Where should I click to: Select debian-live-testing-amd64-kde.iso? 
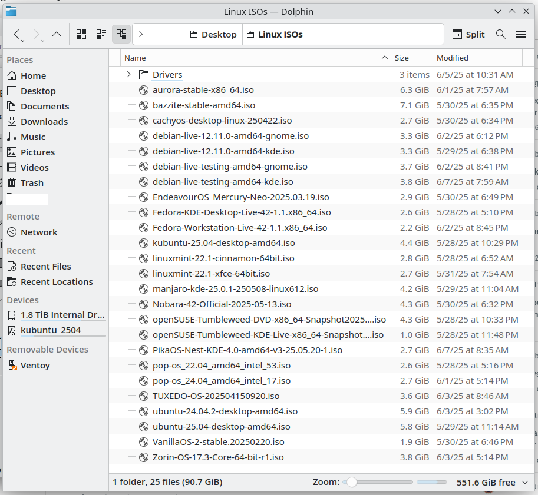click(223, 182)
